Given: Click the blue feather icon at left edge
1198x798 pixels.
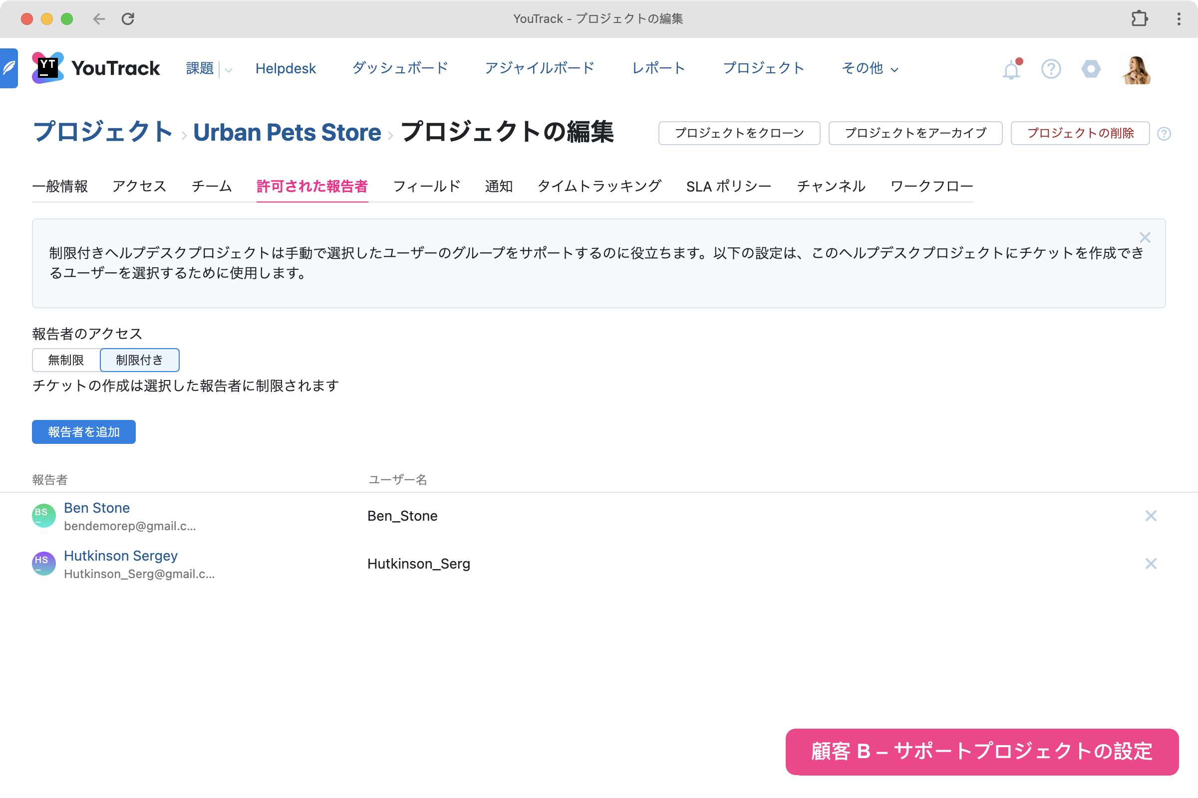Looking at the screenshot, I should pos(8,68).
